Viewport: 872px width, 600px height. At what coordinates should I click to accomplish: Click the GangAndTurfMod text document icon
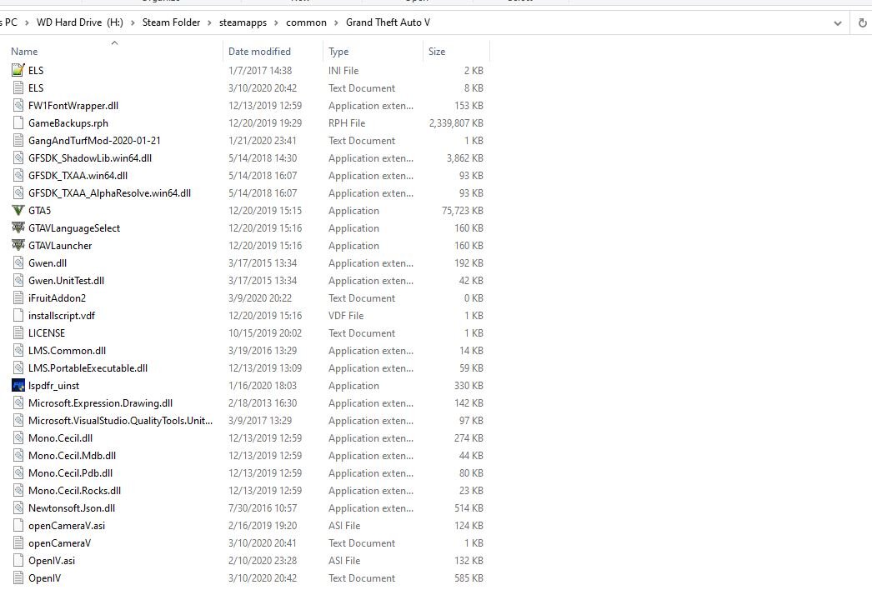tap(18, 140)
